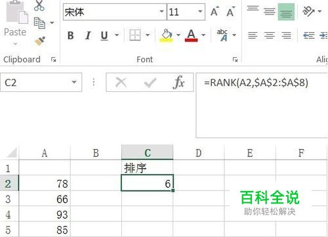
Task: Open Font settings dialog launcher
Action: pyautogui.click(x=236, y=60)
